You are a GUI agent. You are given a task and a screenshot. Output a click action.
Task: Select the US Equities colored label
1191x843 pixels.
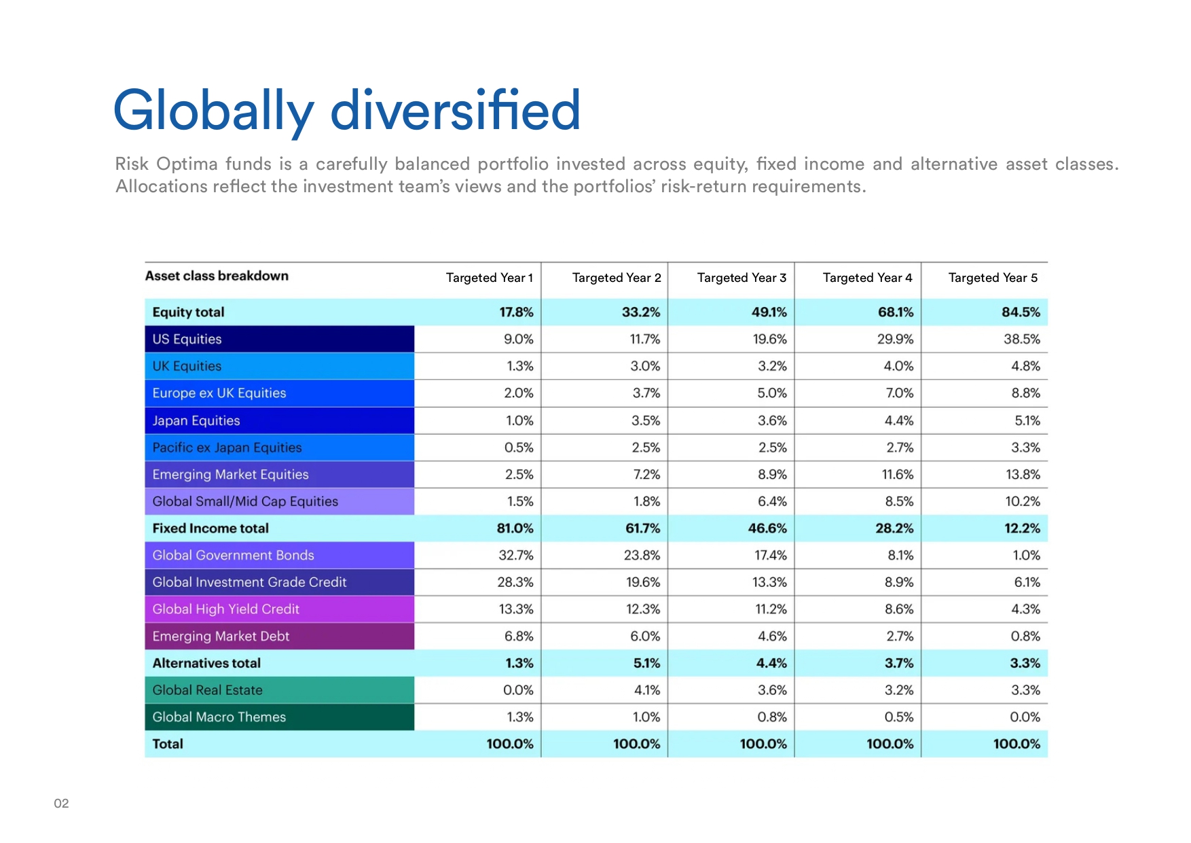pos(187,339)
